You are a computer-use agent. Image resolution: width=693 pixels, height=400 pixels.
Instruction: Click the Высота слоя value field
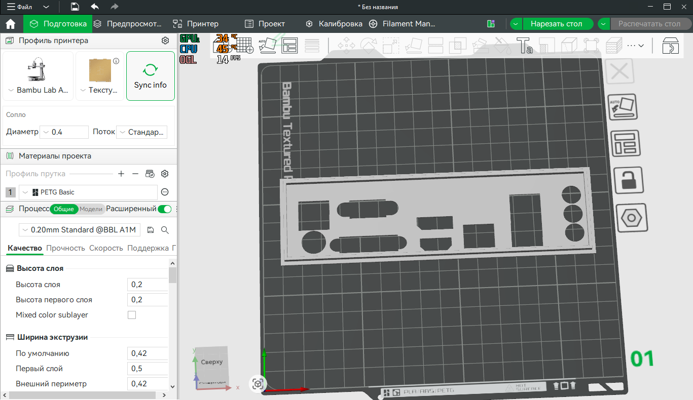[148, 285]
